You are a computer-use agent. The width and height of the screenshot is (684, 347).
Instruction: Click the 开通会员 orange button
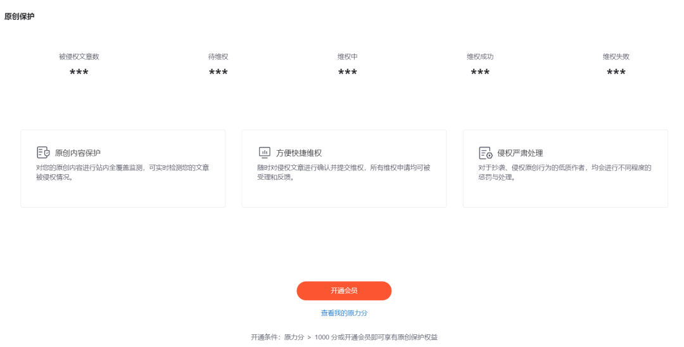pos(344,291)
